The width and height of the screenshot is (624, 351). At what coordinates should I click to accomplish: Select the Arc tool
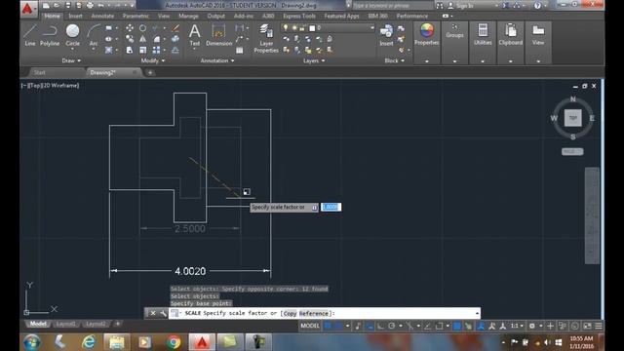94,35
